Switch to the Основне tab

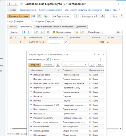(x=13, y=27)
